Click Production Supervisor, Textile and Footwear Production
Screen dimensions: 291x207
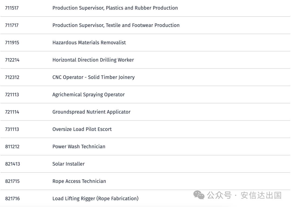click(x=116, y=25)
